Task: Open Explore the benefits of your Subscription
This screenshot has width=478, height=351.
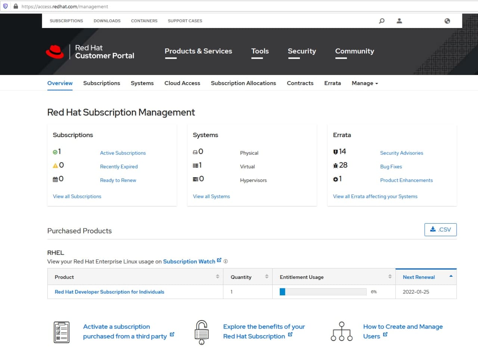Action: (x=264, y=332)
